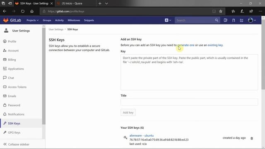This screenshot has height=149, width=265.
Task: Click the User Settings breadcrumb link
Action: point(56,29)
